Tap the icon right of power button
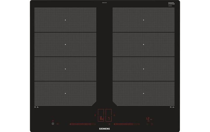This screenshot has width=210, height=132. [x=57, y=124]
